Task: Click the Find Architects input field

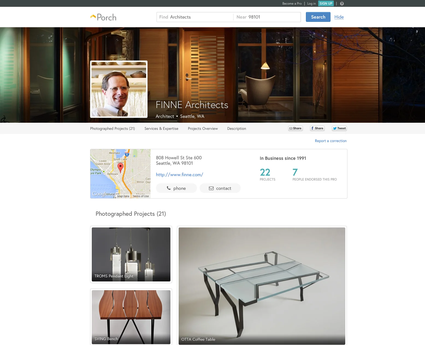Action: [195, 17]
